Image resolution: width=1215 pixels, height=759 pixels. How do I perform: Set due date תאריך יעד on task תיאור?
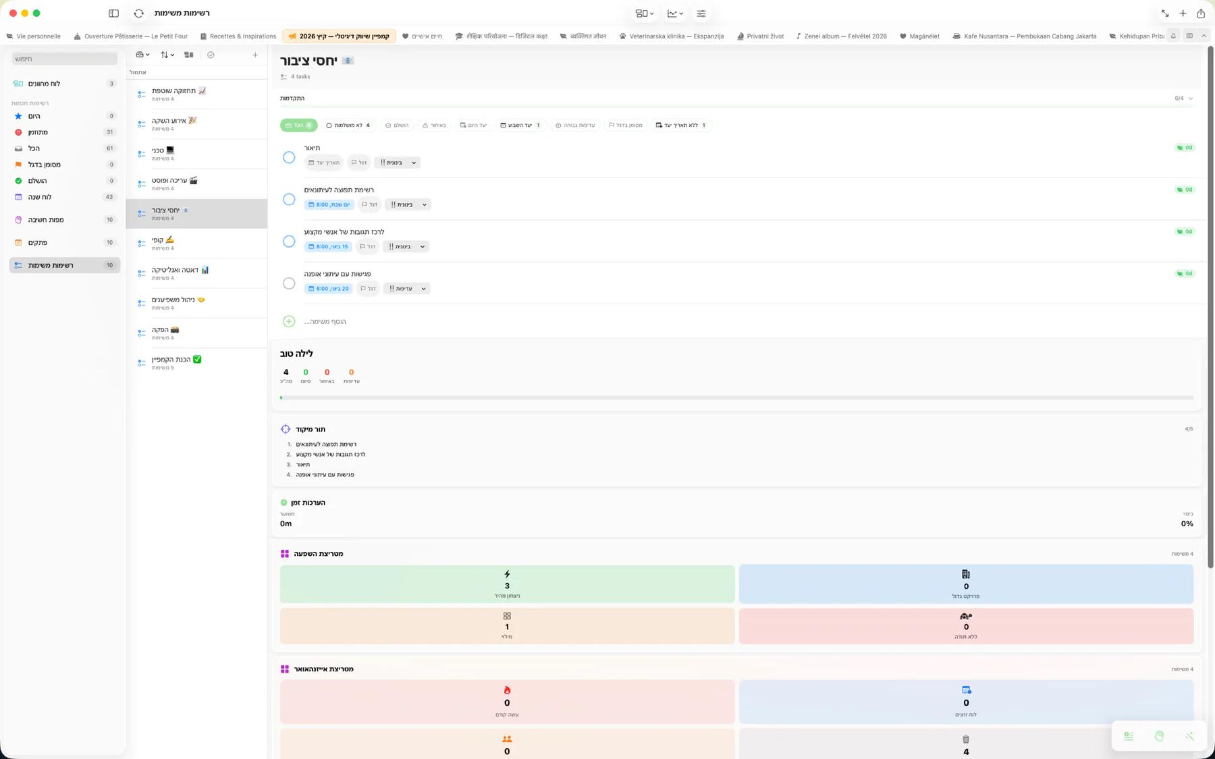click(x=324, y=163)
